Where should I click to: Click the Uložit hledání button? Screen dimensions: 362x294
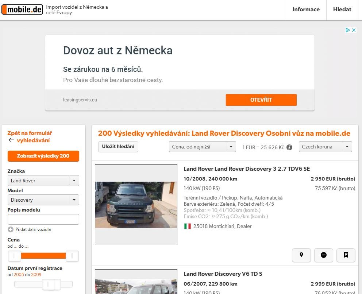[118, 147]
